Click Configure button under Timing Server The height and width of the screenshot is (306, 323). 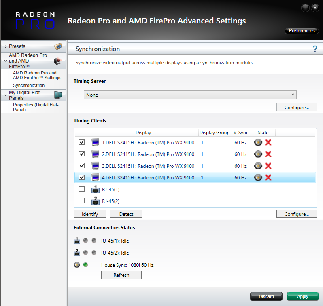(296, 107)
